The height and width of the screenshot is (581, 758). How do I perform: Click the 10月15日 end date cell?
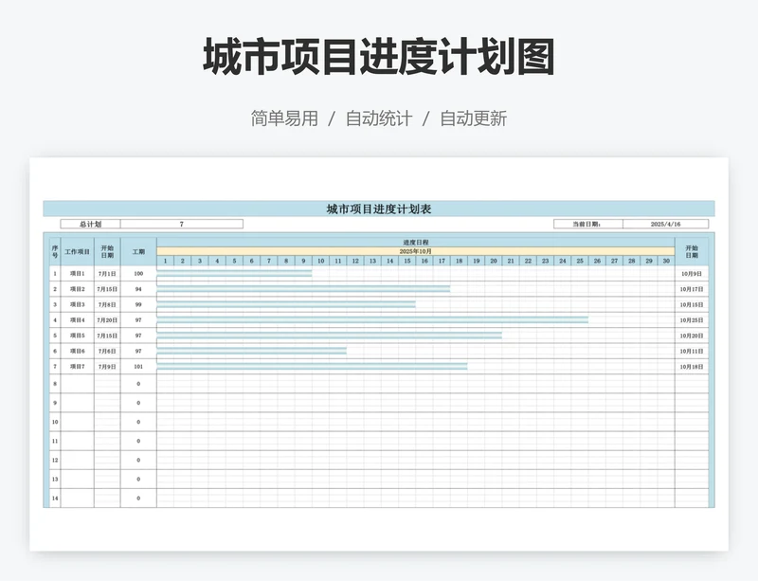tap(692, 304)
